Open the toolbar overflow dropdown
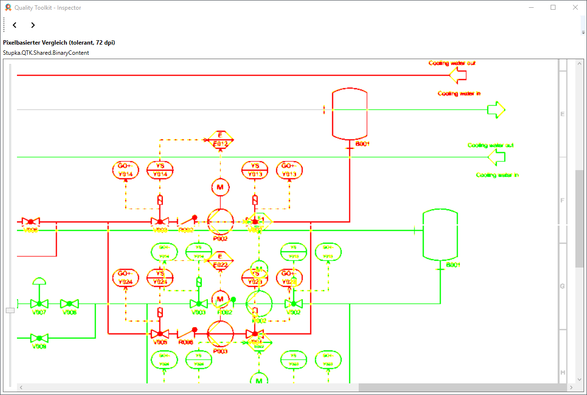587x395 pixels. tap(583, 32)
